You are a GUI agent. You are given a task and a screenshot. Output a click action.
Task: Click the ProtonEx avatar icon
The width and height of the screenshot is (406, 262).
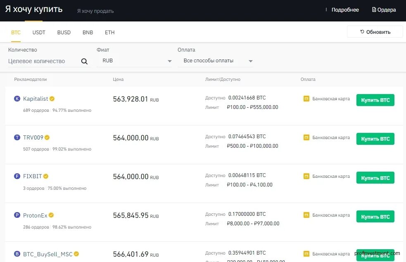point(17,215)
